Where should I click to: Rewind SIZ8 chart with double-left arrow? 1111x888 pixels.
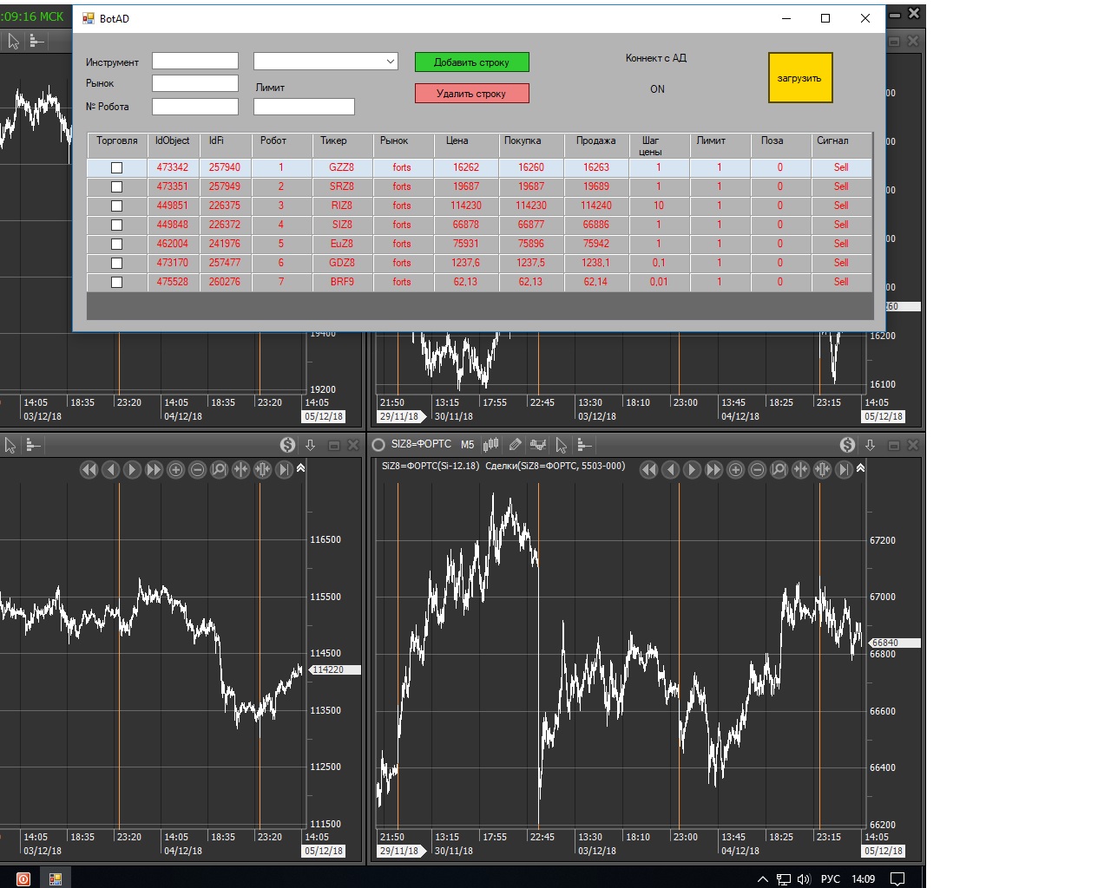648,470
